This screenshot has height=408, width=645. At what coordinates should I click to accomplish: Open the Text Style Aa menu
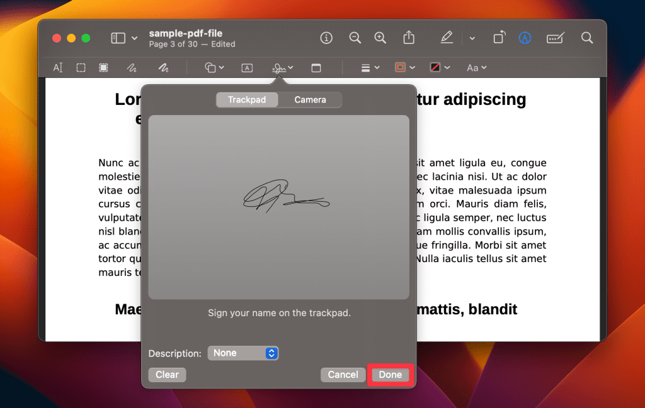(x=477, y=68)
